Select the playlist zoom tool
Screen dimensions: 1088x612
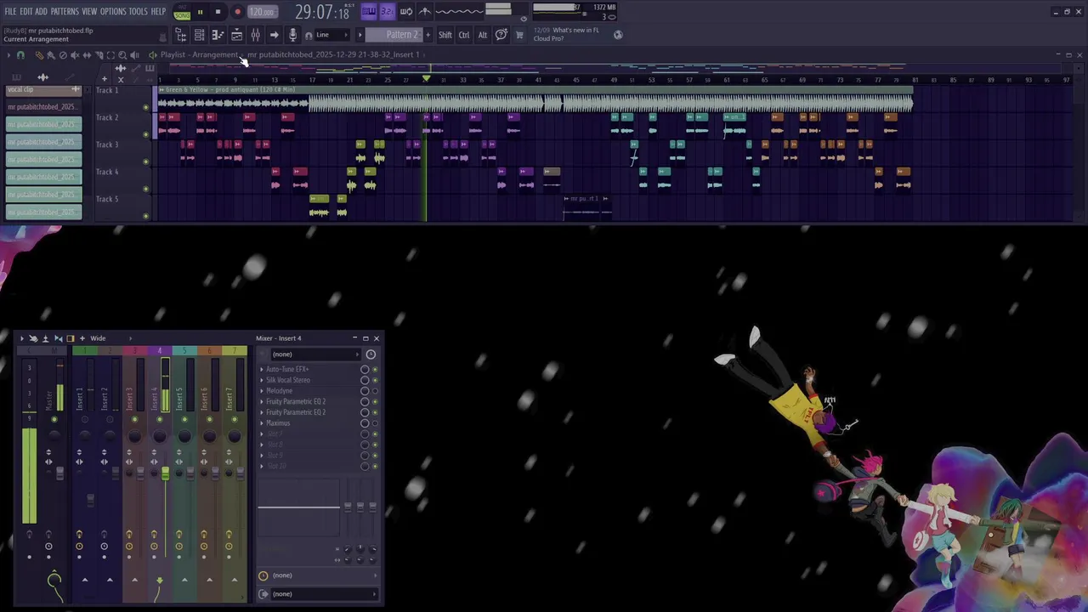click(x=122, y=55)
